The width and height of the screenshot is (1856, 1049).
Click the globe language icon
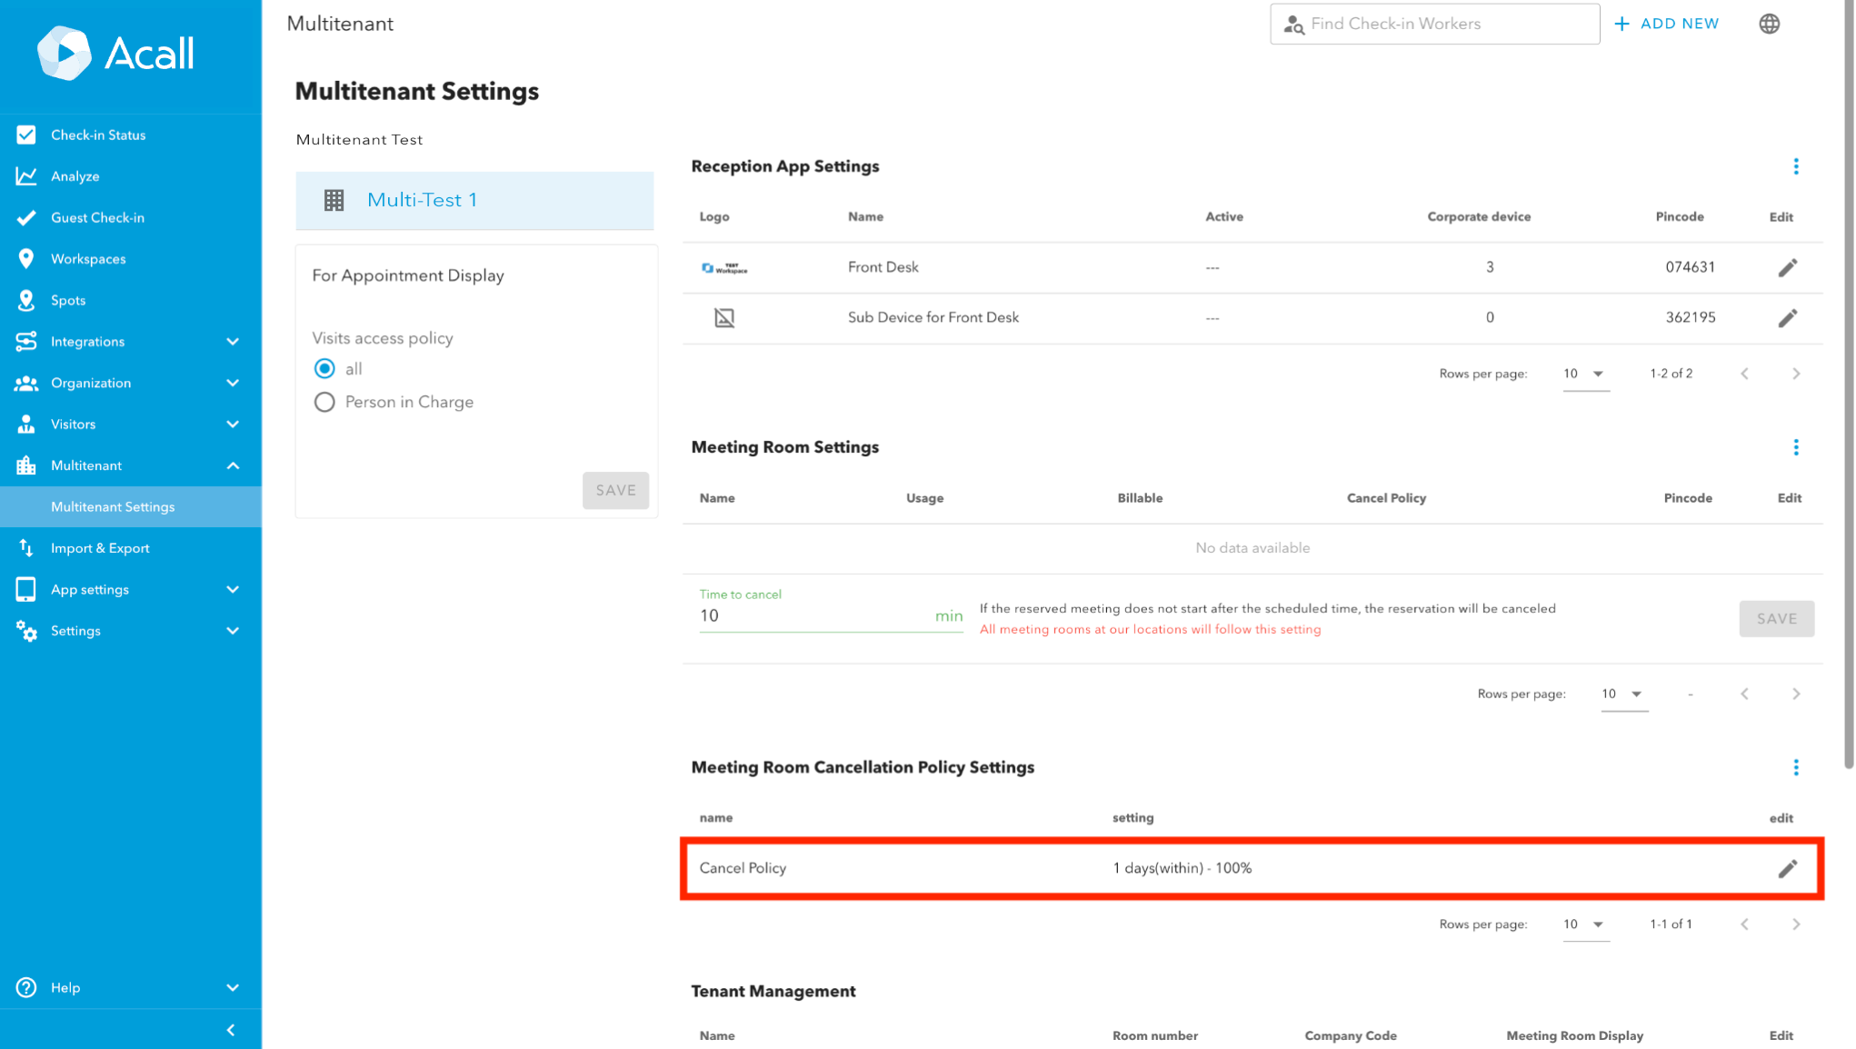coord(1769,24)
